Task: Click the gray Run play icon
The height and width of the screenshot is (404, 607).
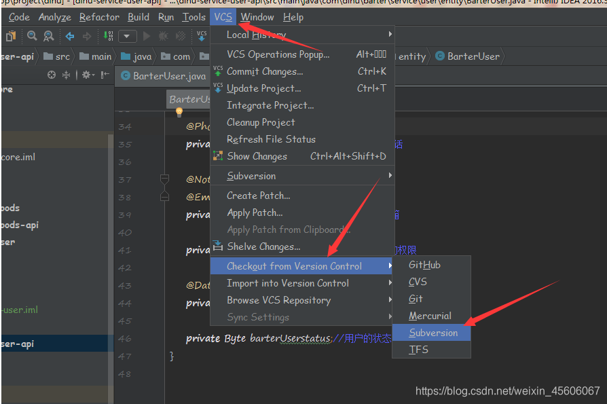Action: pos(147,37)
